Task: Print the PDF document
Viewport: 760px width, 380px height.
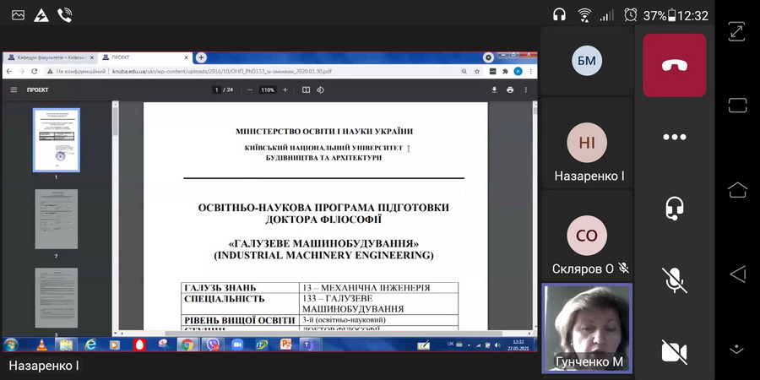Action: tap(510, 90)
